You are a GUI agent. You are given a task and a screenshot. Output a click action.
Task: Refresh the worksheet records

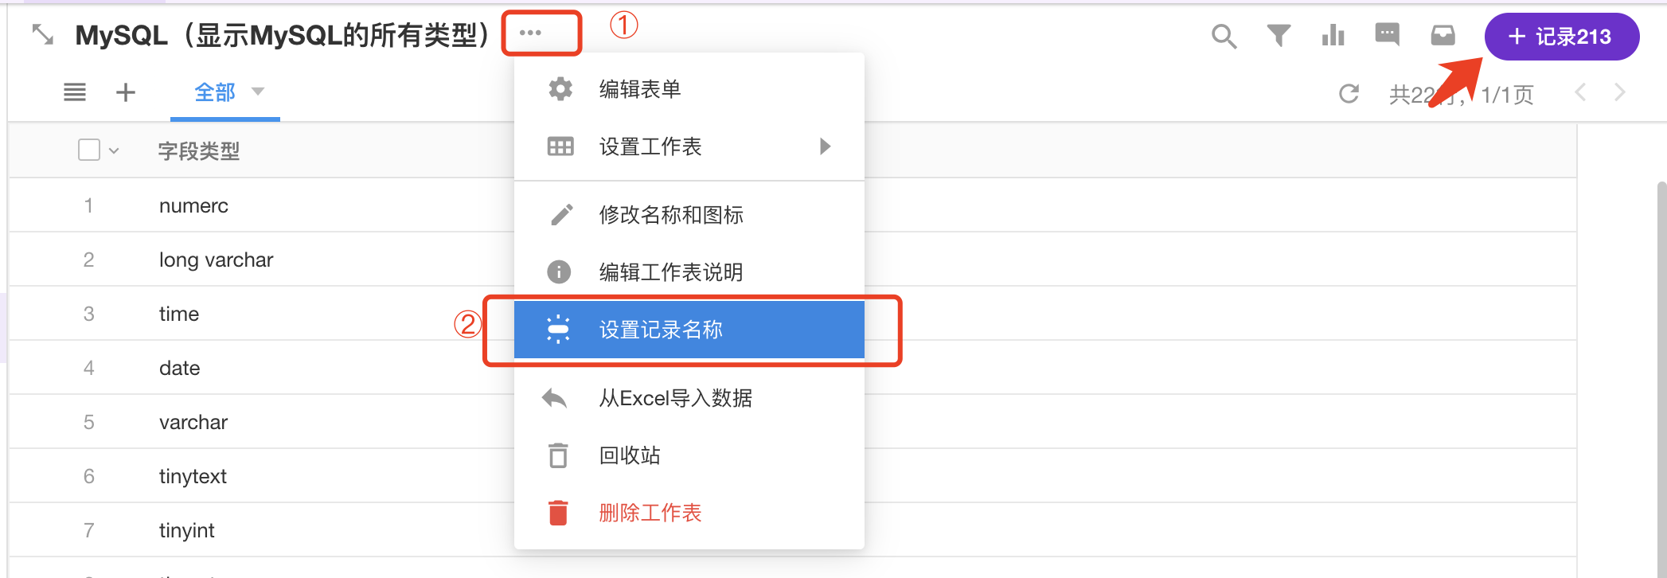[x=1349, y=94]
